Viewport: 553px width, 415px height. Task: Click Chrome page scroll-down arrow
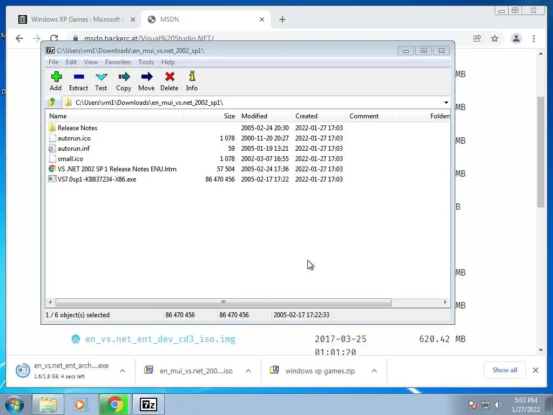[x=541, y=350]
